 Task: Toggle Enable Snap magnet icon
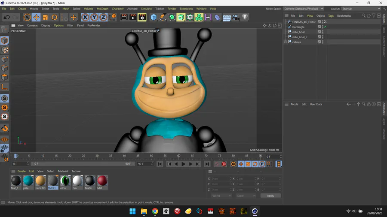4,128
